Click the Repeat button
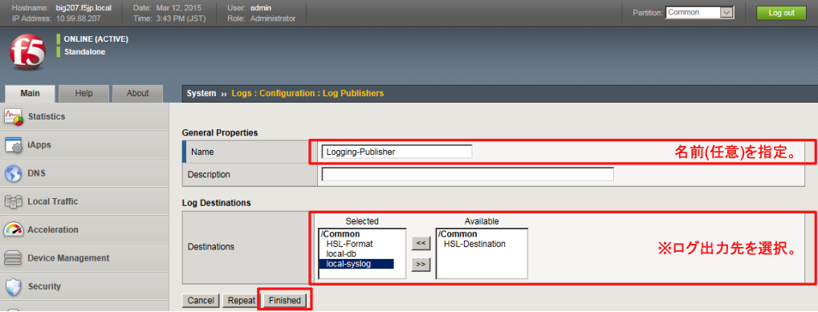Screen dimensions: 818x312 pyautogui.click(x=241, y=301)
